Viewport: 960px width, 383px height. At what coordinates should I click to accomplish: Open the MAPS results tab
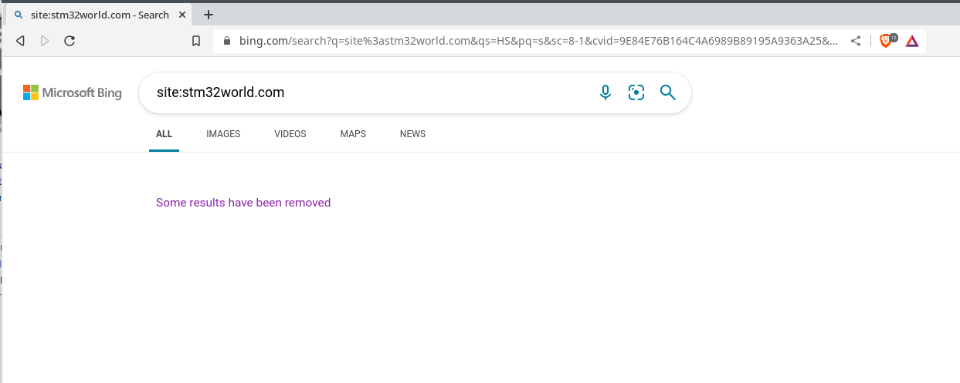353,134
